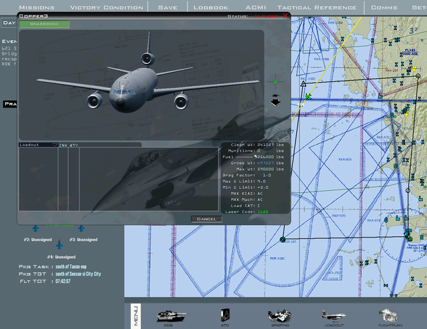Click the green Laser Code value
This screenshot has width=427, height=329.
tap(263, 212)
